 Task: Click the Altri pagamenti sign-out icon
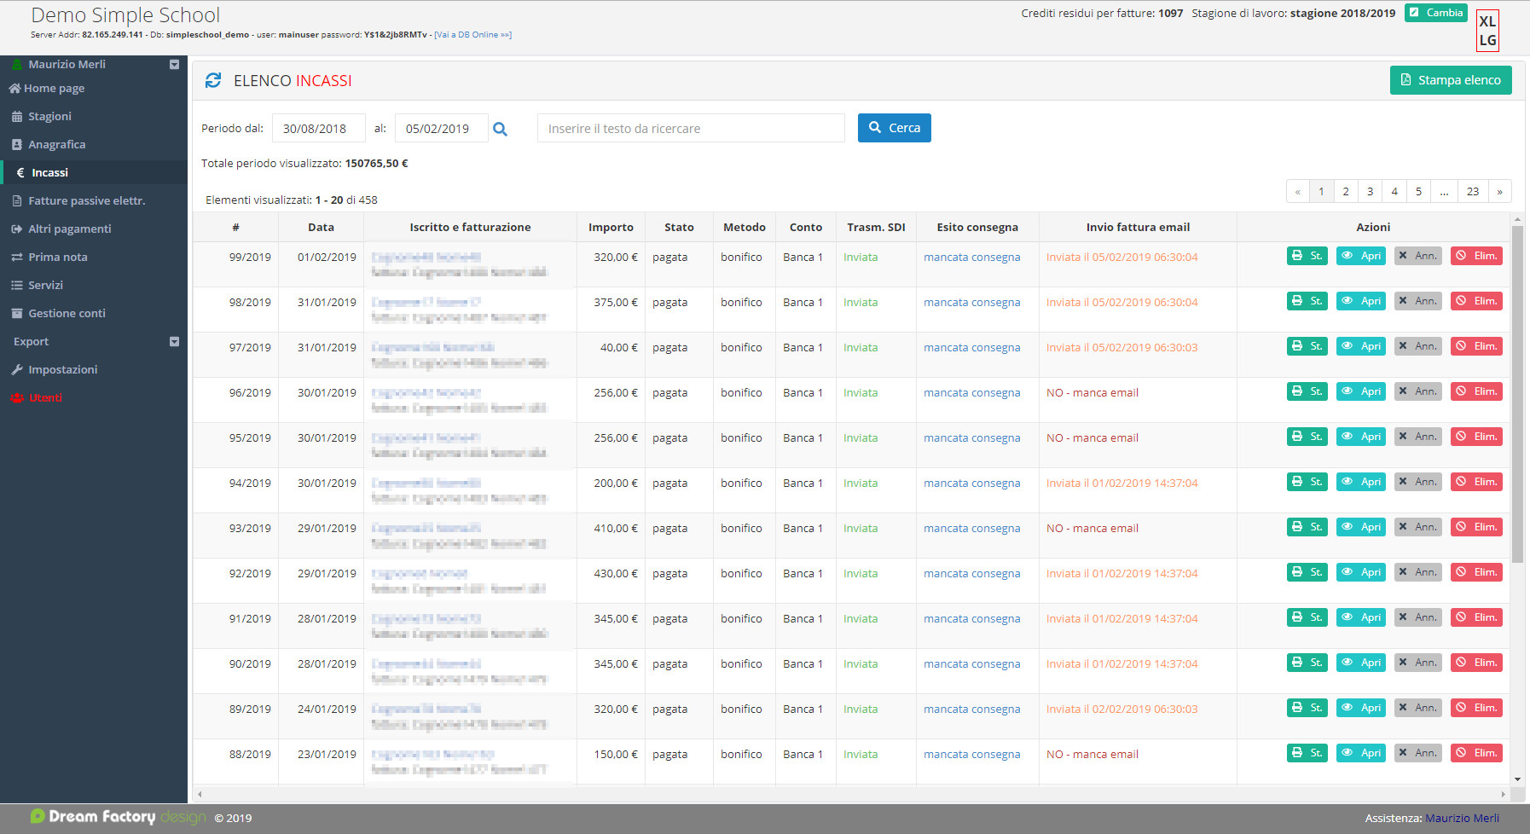click(16, 229)
